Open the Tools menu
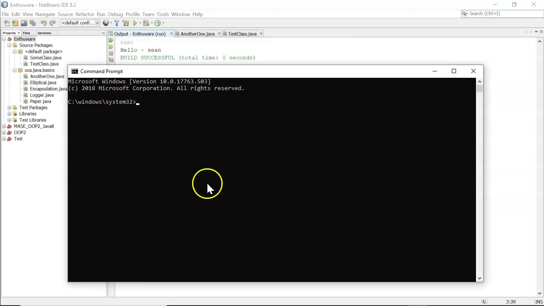The width and height of the screenshot is (544, 306). [x=163, y=14]
